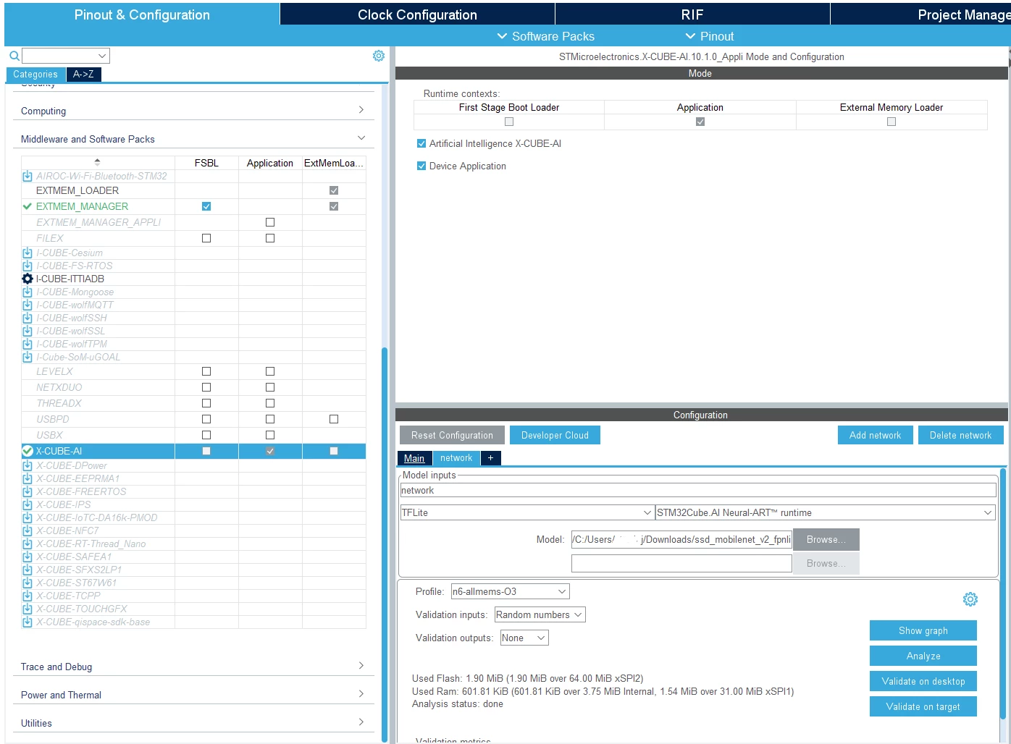Open the Validation outputs dropdown

(x=524, y=638)
